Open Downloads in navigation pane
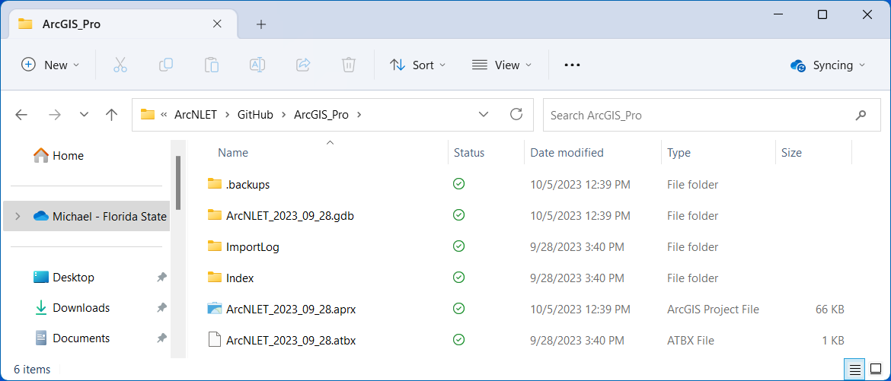This screenshot has width=891, height=381. [x=72, y=308]
